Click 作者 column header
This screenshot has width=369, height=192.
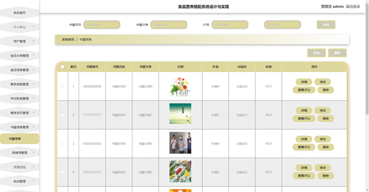(215, 67)
